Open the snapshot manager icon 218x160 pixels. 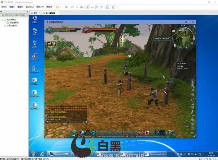pyautogui.click(x=82, y=7)
